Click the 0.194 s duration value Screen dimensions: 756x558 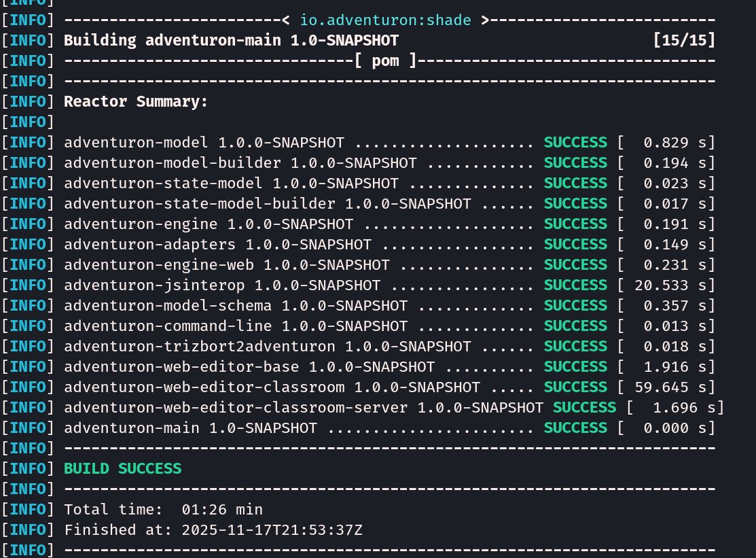pos(674,162)
